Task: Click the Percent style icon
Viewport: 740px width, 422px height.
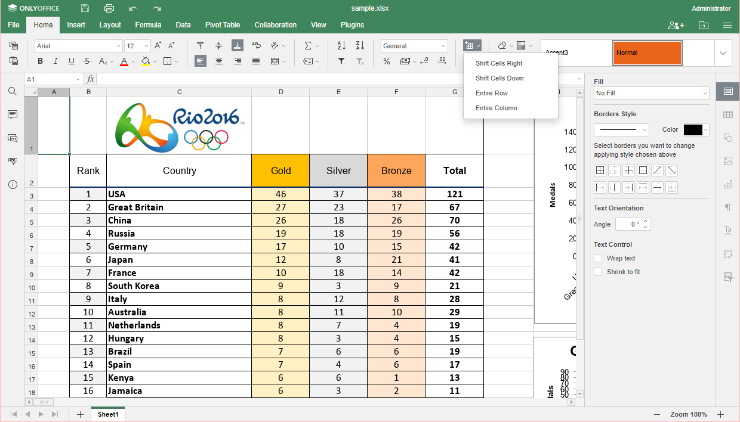Action: tap(387, 61)
